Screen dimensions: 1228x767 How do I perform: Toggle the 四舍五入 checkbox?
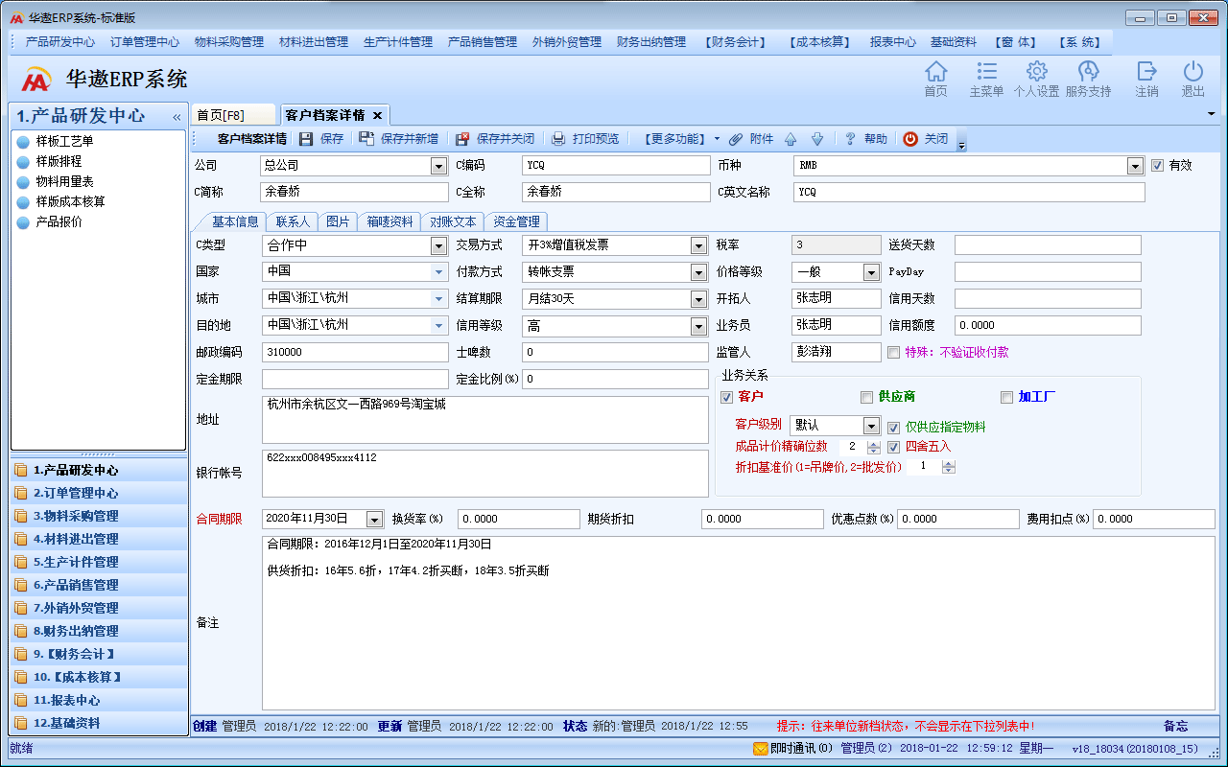tap(894, 447)
